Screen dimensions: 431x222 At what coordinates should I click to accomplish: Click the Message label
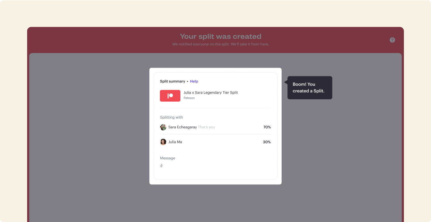coord(168,158)
